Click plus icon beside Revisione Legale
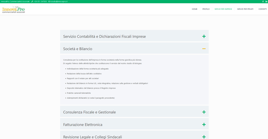This screenshot has height=139, width=268. [x=204, y=137]
